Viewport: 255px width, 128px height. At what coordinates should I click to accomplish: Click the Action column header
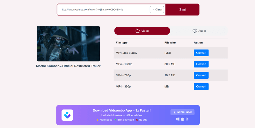(198, 43)
